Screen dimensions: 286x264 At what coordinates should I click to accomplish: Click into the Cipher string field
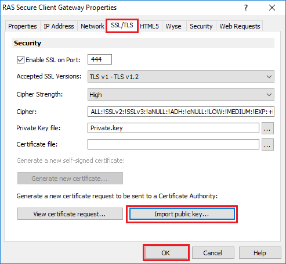pyautogui.click(x=181, y=112)
